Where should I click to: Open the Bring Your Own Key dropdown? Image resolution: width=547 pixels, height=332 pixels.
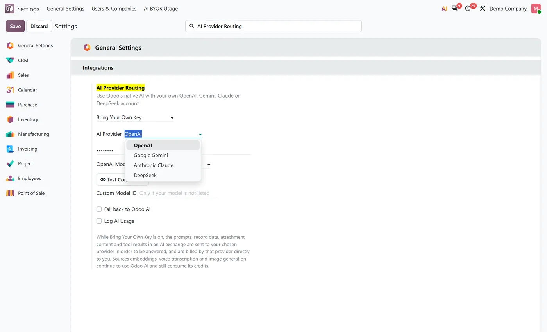click(135, 117)
